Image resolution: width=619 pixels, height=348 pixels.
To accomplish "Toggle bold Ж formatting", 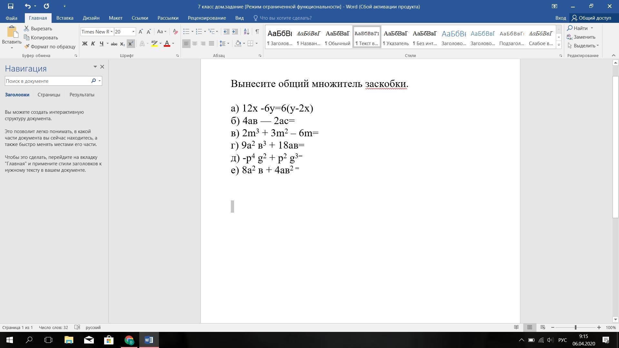I will [84, 43].
